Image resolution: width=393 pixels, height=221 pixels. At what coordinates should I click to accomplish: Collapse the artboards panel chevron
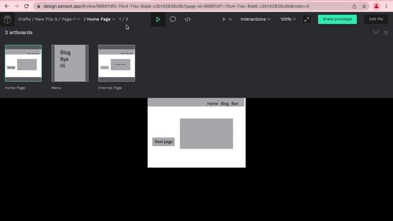[375, 33]
